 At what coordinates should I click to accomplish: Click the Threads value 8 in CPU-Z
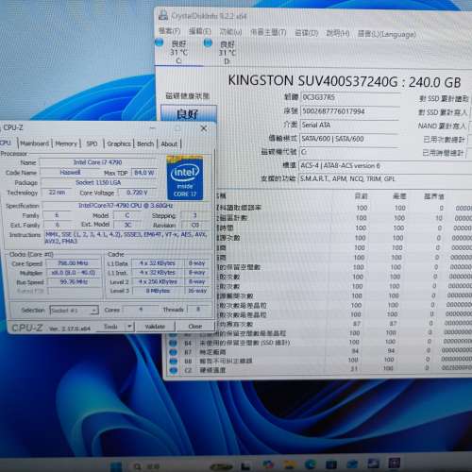[198, 310]
